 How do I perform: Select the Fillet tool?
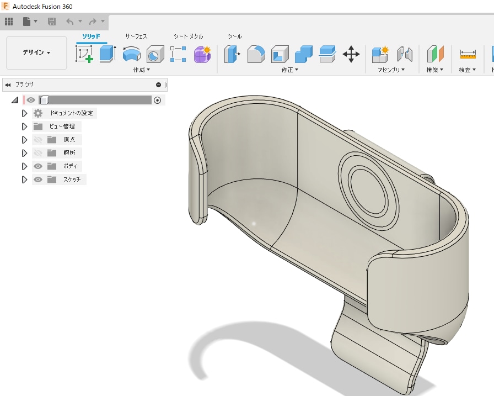[x=256, y=54]
